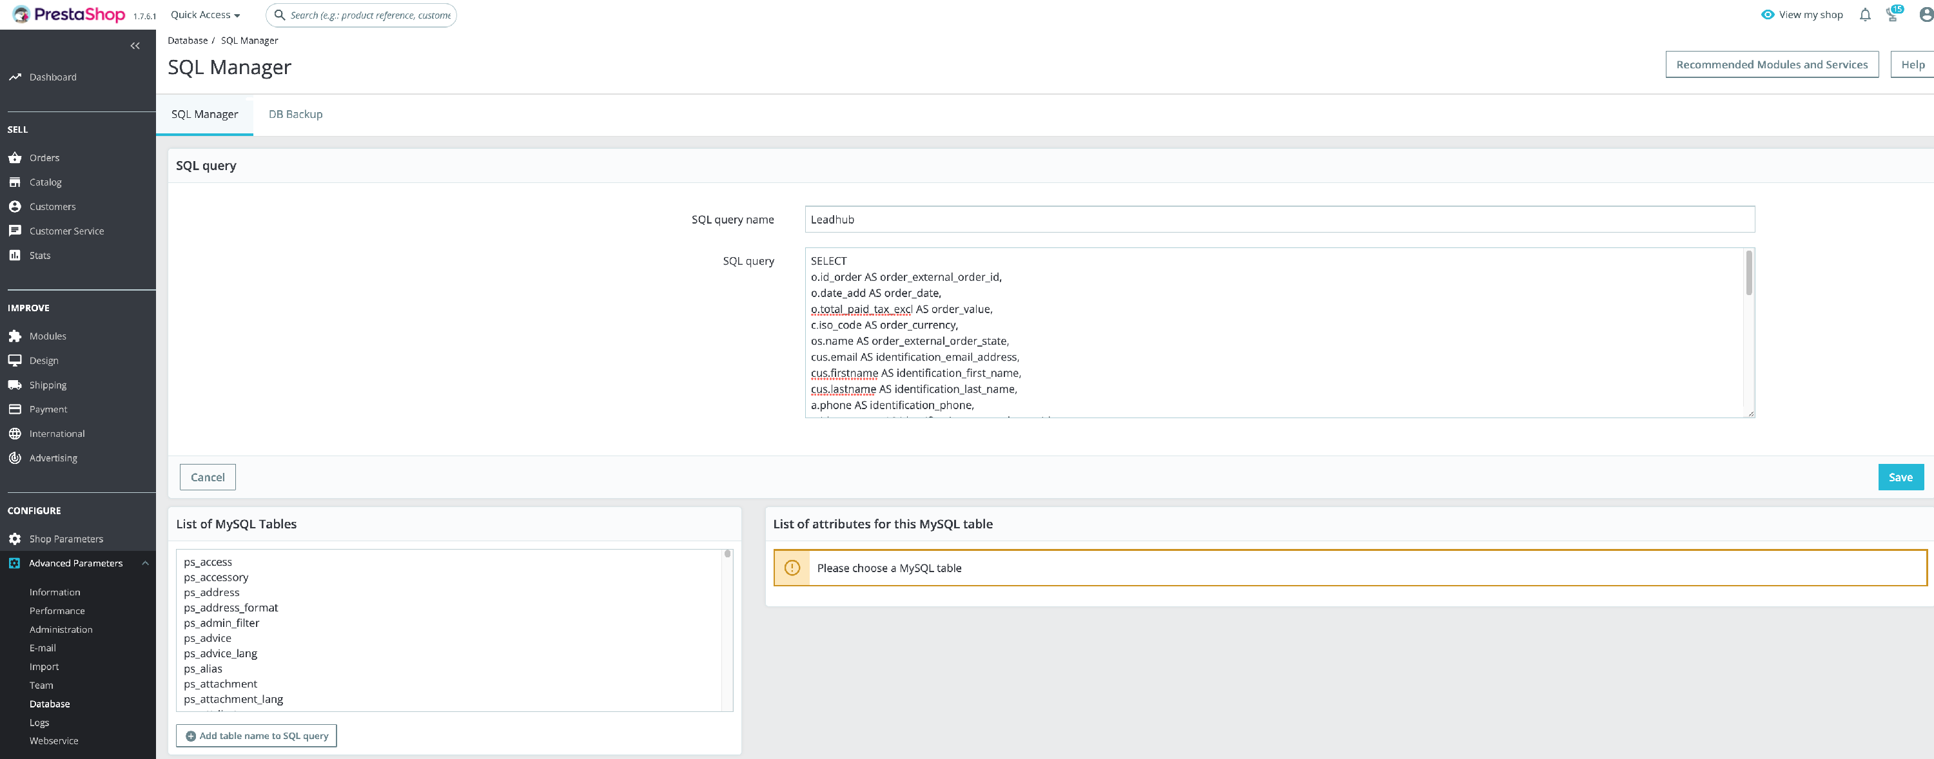Click the Modules puzzle piece icon

pos(15,336)
